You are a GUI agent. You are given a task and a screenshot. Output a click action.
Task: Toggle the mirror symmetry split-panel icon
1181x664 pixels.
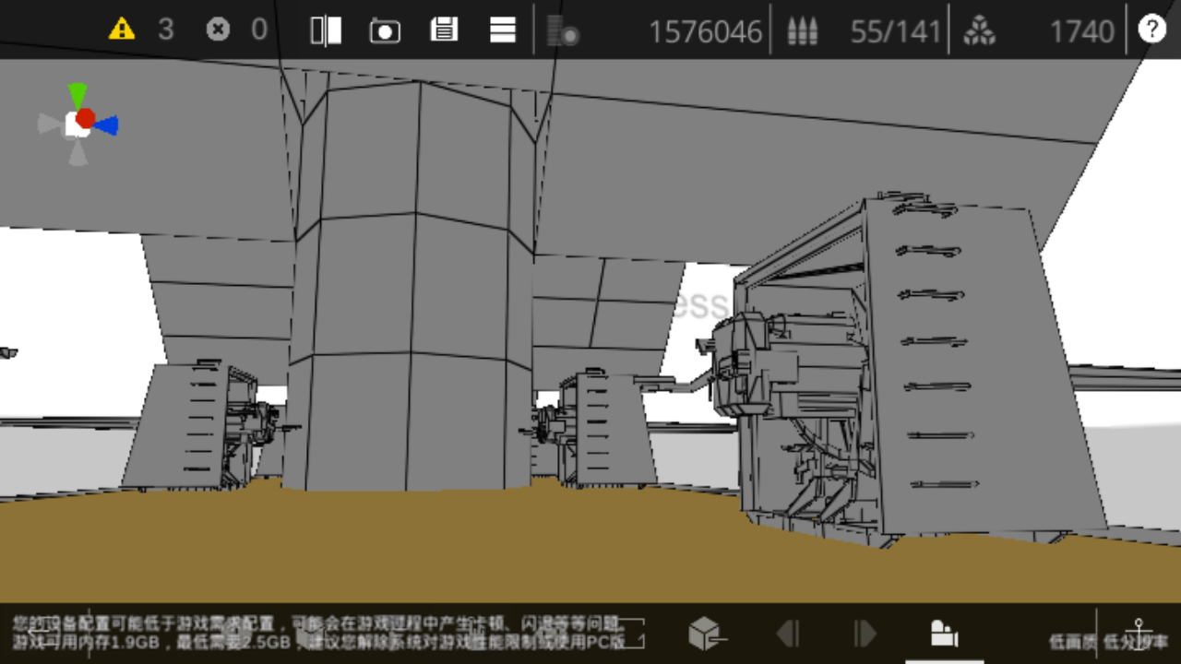pos(326,30)
